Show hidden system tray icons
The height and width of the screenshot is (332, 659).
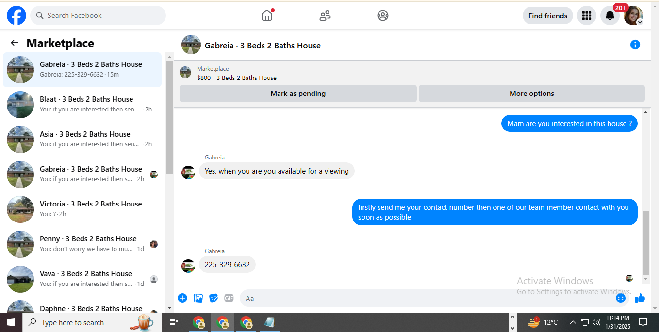coord(573,322)
